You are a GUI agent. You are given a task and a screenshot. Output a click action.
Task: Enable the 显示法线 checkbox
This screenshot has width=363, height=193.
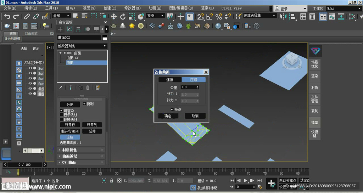[62, 115]
